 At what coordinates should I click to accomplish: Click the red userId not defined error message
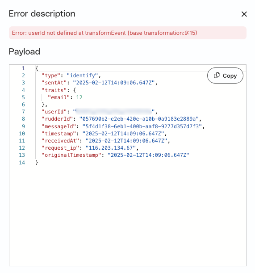105,33
